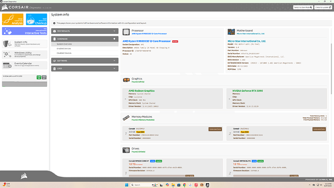The width and height of the screenshot is (334, 188).
Task: Click the taskbar clock and date
Action: (x=328, y=185)
